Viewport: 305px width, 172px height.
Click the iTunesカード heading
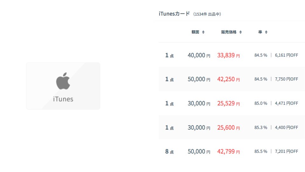click(174, 14)
